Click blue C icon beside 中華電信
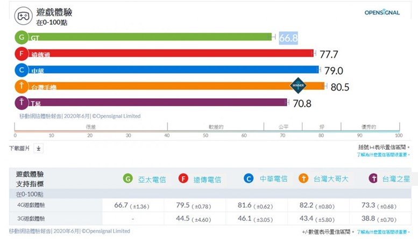Screen dimensions: 418x239 pos(249,178)
